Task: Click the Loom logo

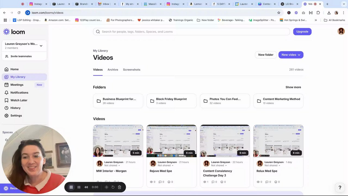Action: click(x=14, y=32)
